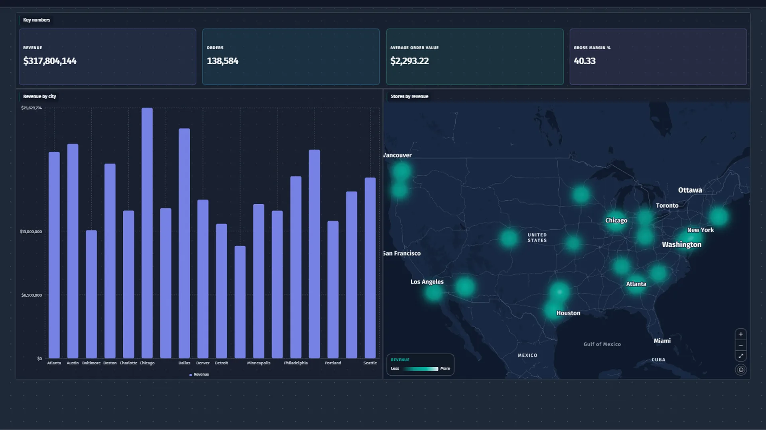Screen dimensions: 766x430
Task: Click the Toronto map label
Action: click(667, 206)
